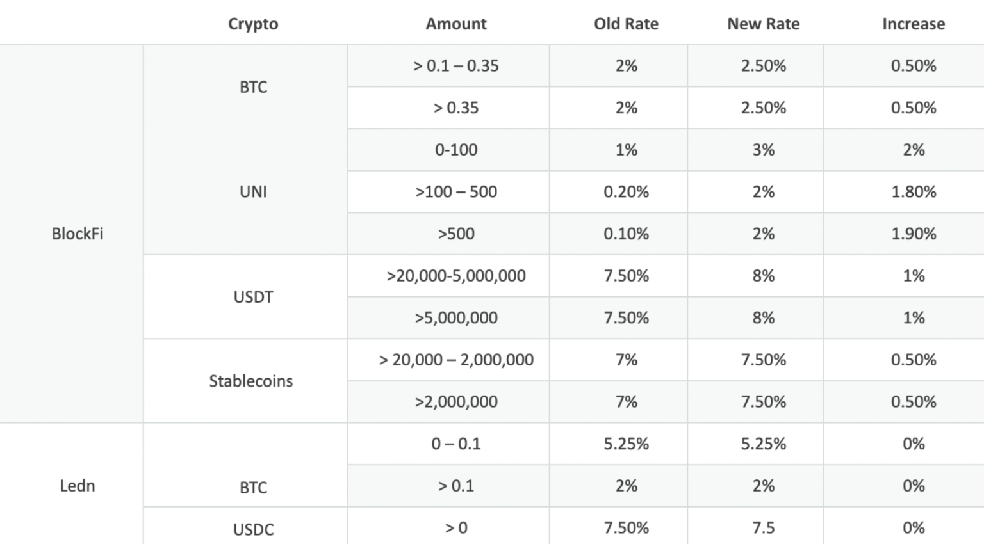Click the 3% new rate cell
984x544 pixels.
(x=763, y=150)
